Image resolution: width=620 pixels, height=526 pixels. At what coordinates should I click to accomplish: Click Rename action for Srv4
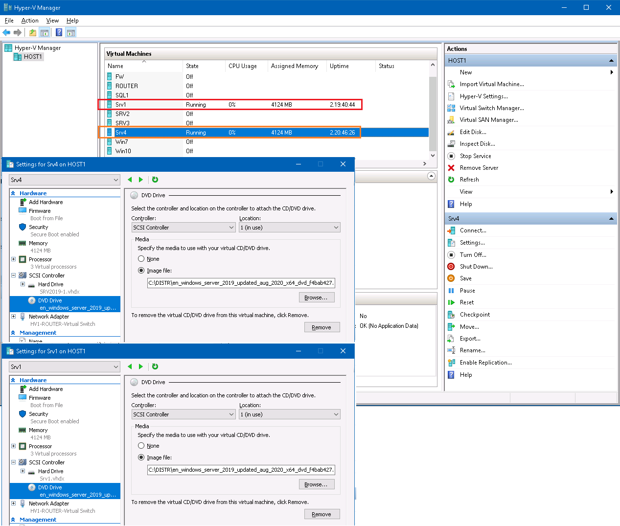[x=472, y=350]
